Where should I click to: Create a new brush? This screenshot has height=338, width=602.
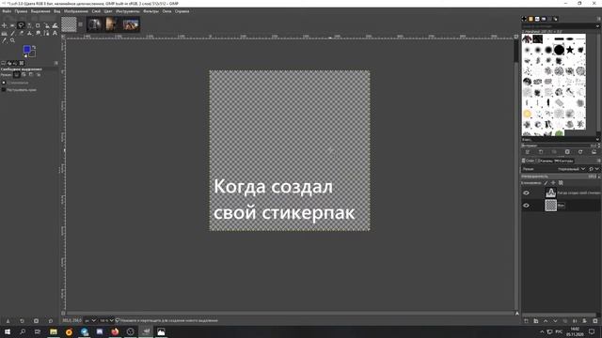click(x=541, y=152)
